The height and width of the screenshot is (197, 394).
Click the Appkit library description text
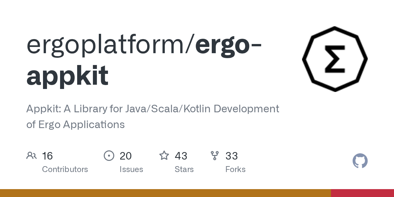(153, 109)
